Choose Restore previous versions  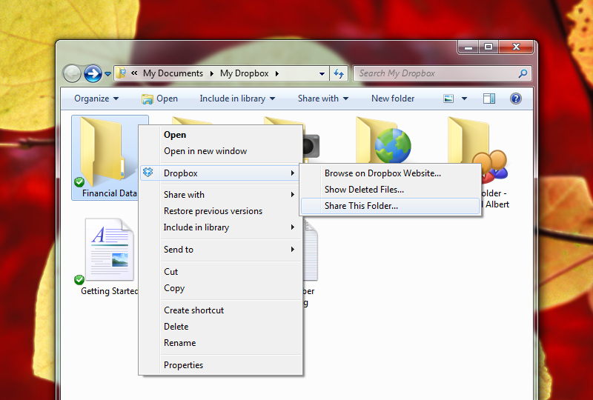[221, 211]
